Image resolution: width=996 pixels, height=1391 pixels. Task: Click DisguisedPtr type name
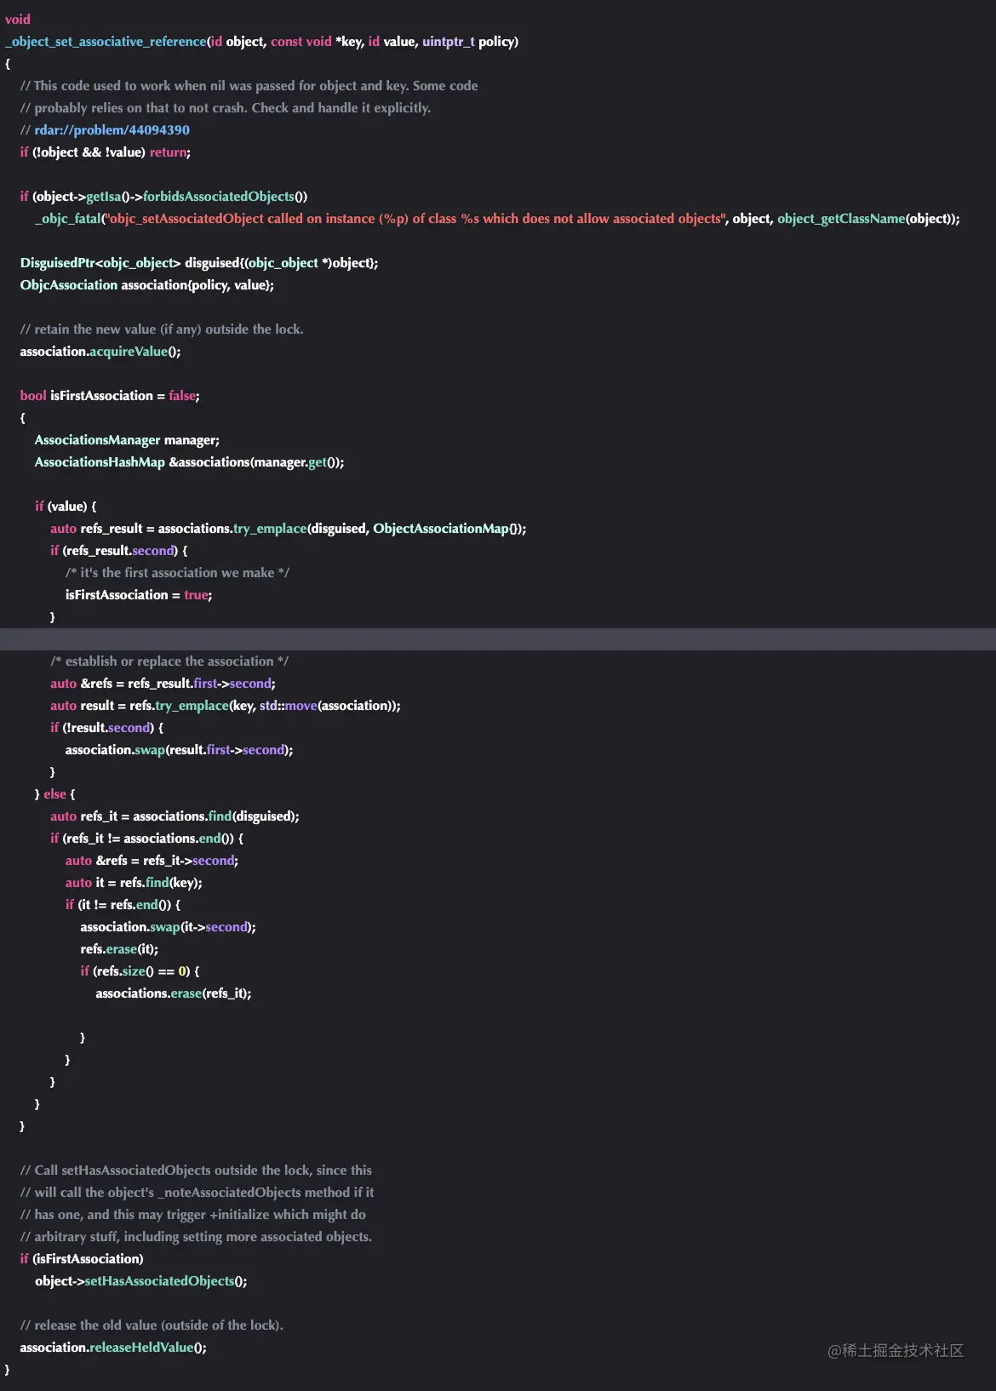tap(58, 263)
